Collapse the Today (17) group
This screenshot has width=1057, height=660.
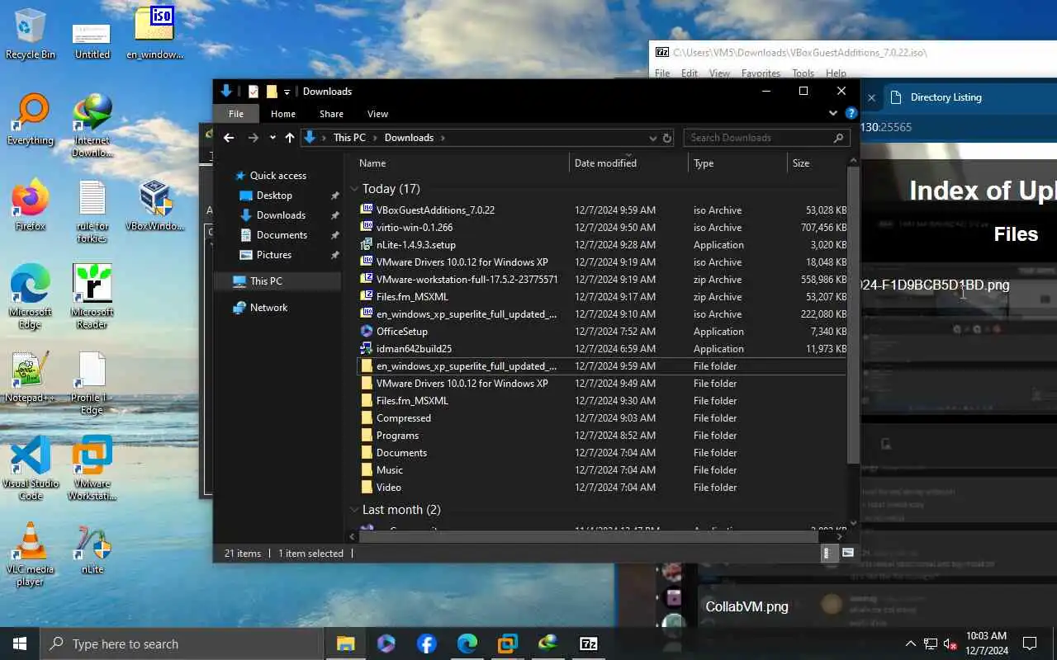(x=354, y=189)
